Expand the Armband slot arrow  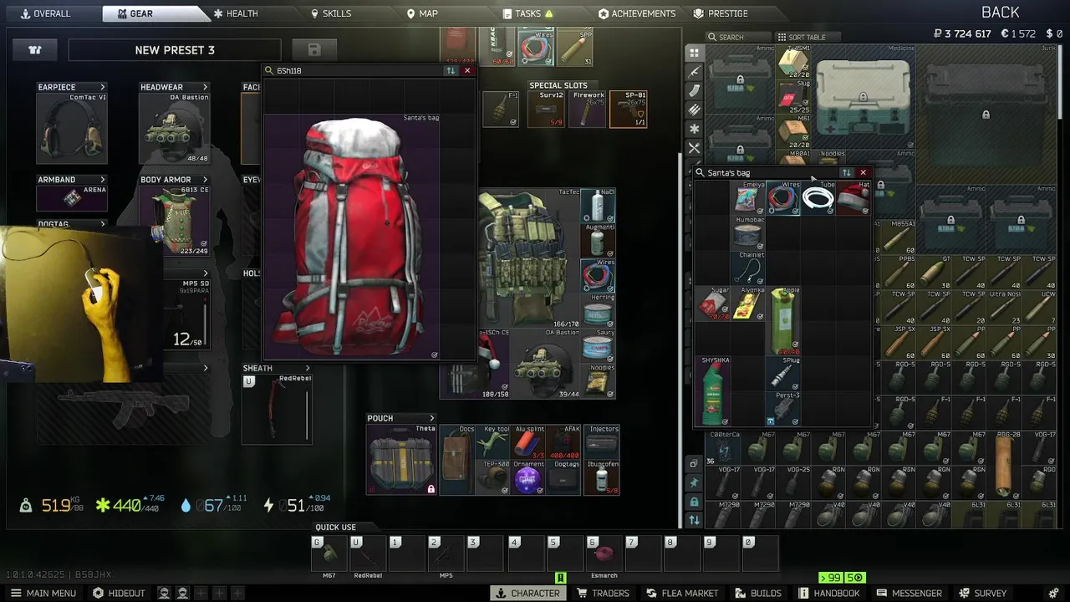click(x=103, y=180)
